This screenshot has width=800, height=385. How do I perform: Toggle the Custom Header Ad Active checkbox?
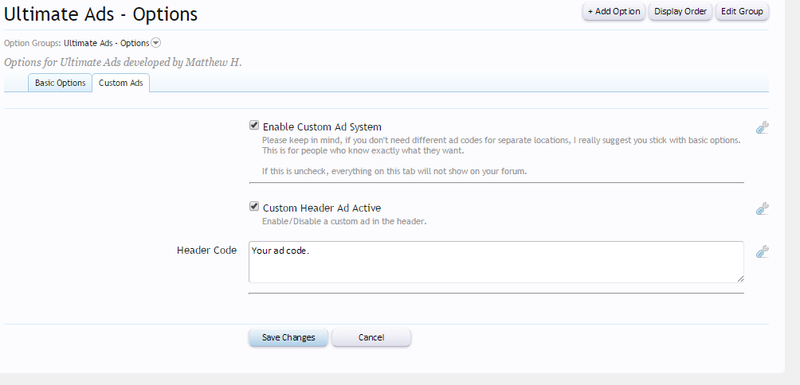254,207
